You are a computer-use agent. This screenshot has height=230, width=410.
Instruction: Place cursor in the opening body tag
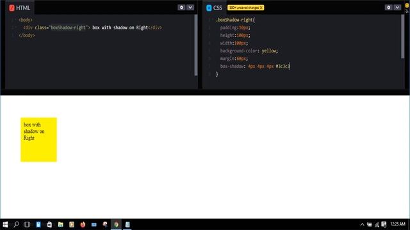(x=26, y=20)
